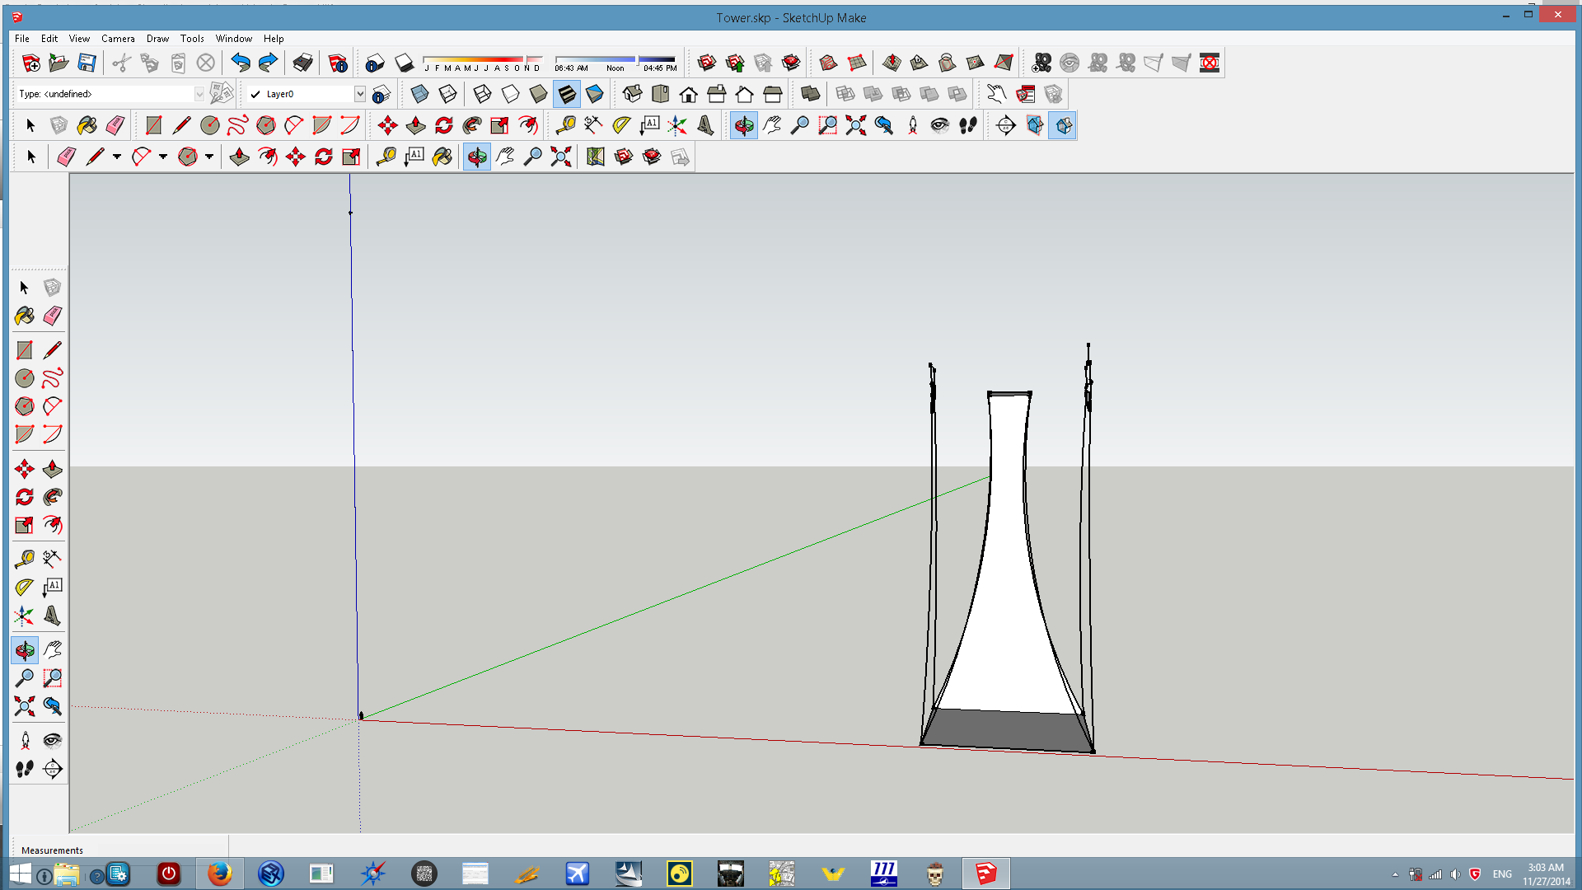The height and width of the screenshot is (890, 1582).
Task: Select the Sandbox Smoove tool
Action: click(891, 63)
